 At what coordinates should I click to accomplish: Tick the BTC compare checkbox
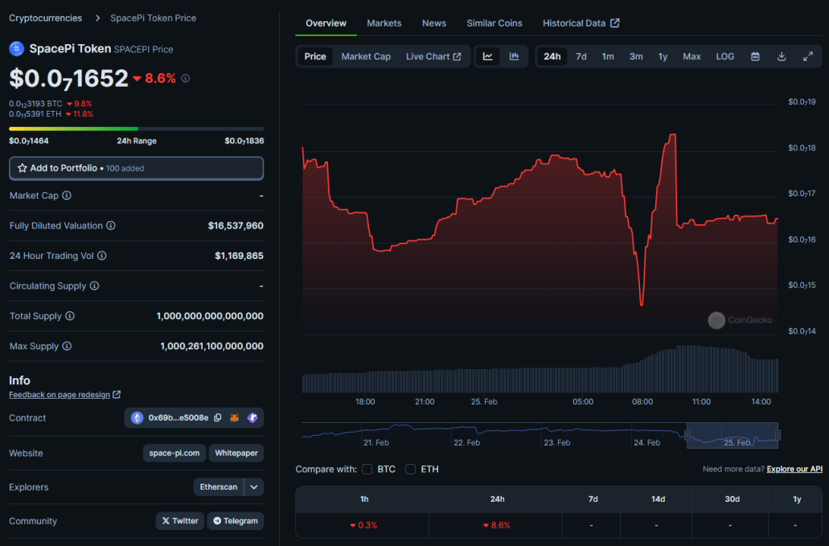click(367, 470)
